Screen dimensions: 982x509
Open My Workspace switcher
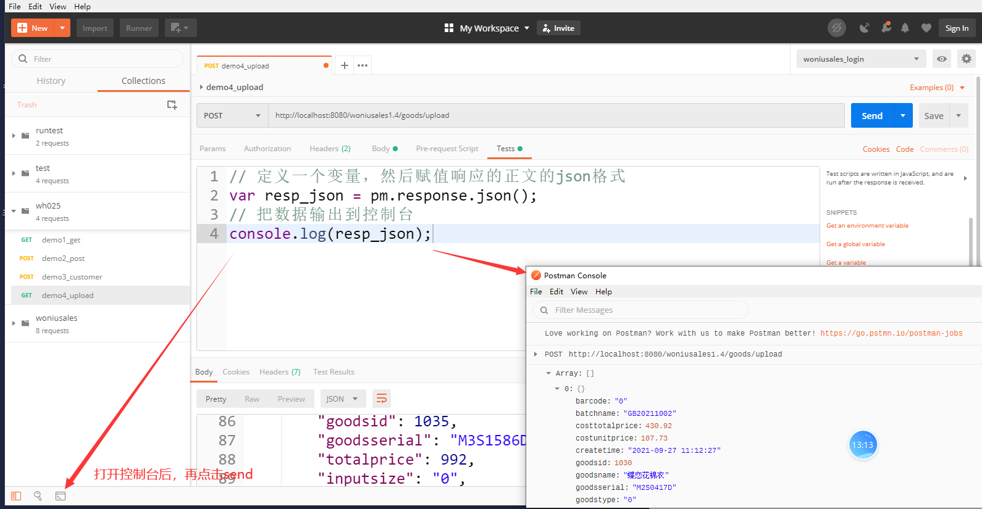tap(487, 28)
